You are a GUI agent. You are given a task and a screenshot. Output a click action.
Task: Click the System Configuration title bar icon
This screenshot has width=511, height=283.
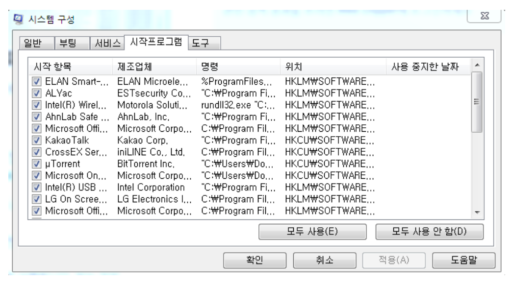[18, 19]
